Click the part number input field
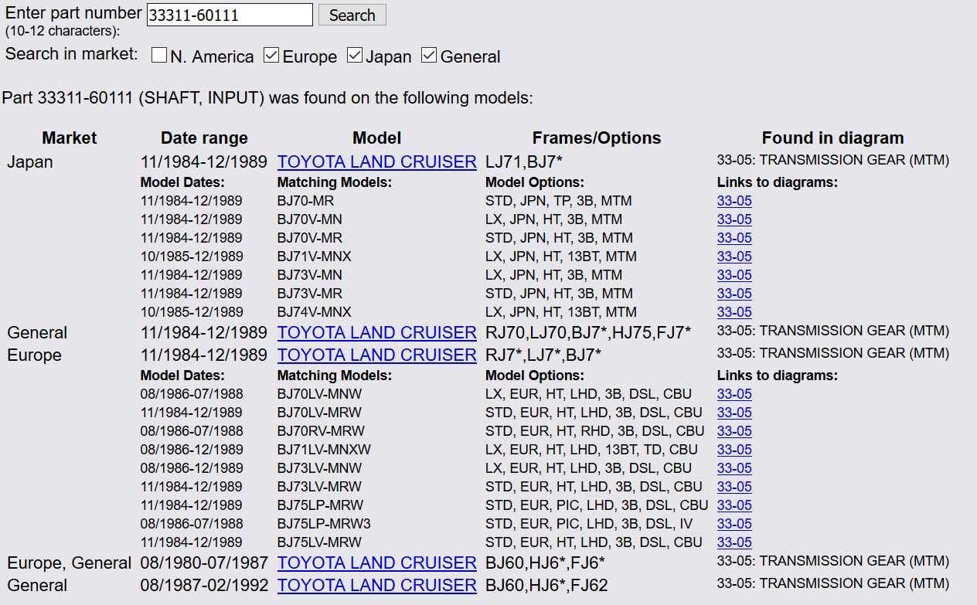 (x=230, y=15)
